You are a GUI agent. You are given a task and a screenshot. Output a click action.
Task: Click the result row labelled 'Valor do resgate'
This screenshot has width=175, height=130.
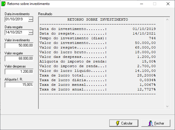(98, 48)
